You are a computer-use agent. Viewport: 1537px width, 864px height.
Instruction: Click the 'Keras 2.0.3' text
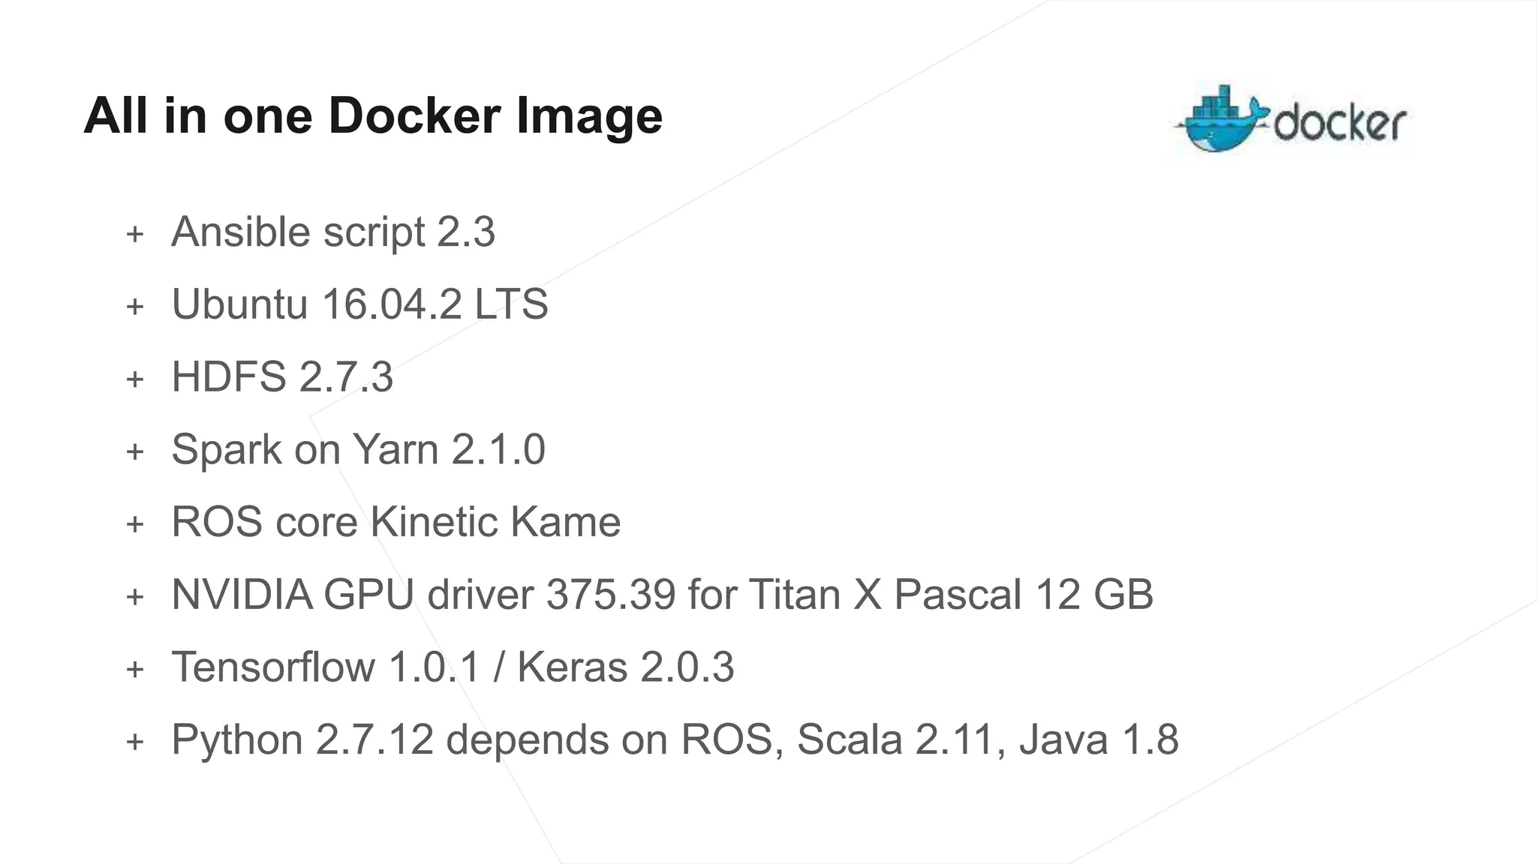[x=625, y=667]
